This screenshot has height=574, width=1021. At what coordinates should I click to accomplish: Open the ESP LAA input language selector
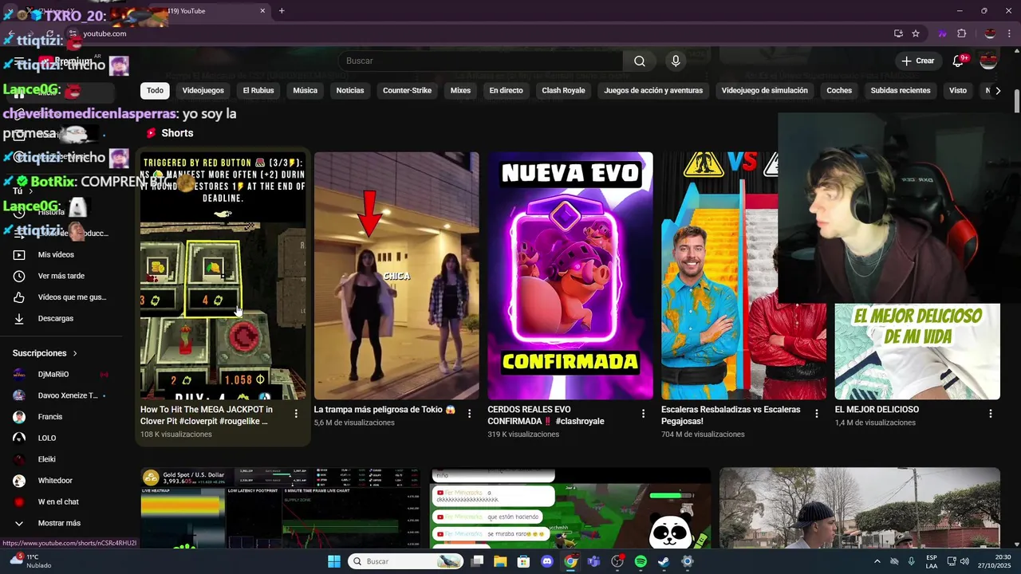[932, 561]
